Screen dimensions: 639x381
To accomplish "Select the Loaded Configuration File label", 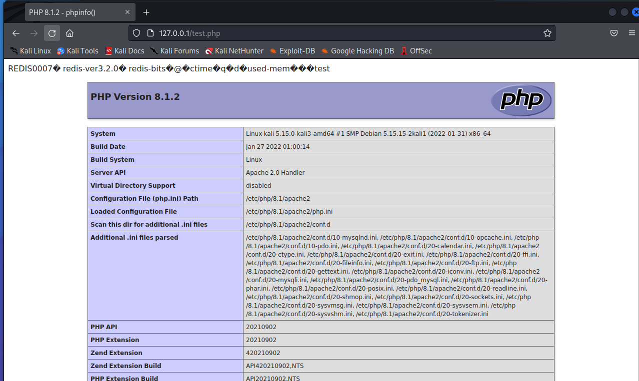I will [x=133, y=212].
